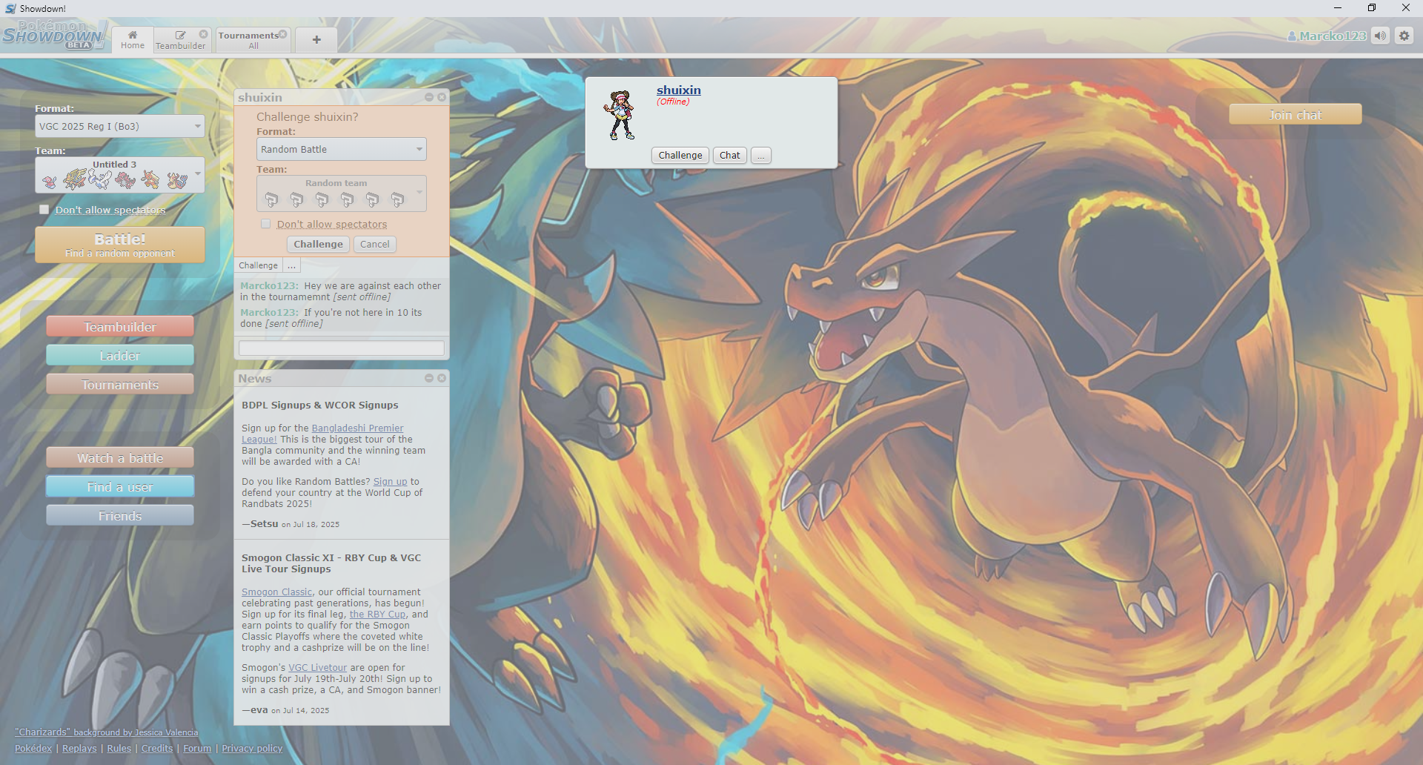Click the first Marcko123 name in chat
The image size is (1423, 765).
pos(269,286)
